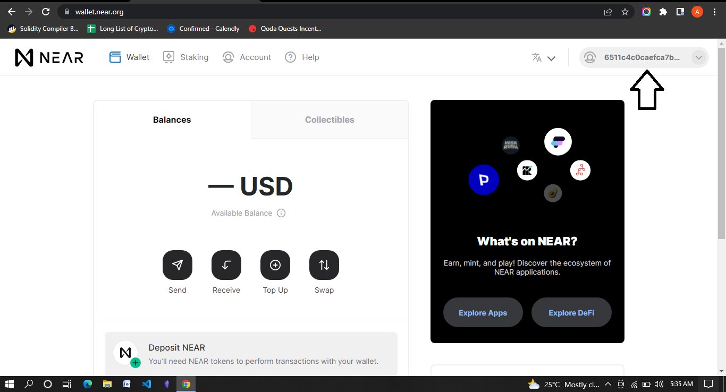Click the Explore Apps button

tap(483, 312)
